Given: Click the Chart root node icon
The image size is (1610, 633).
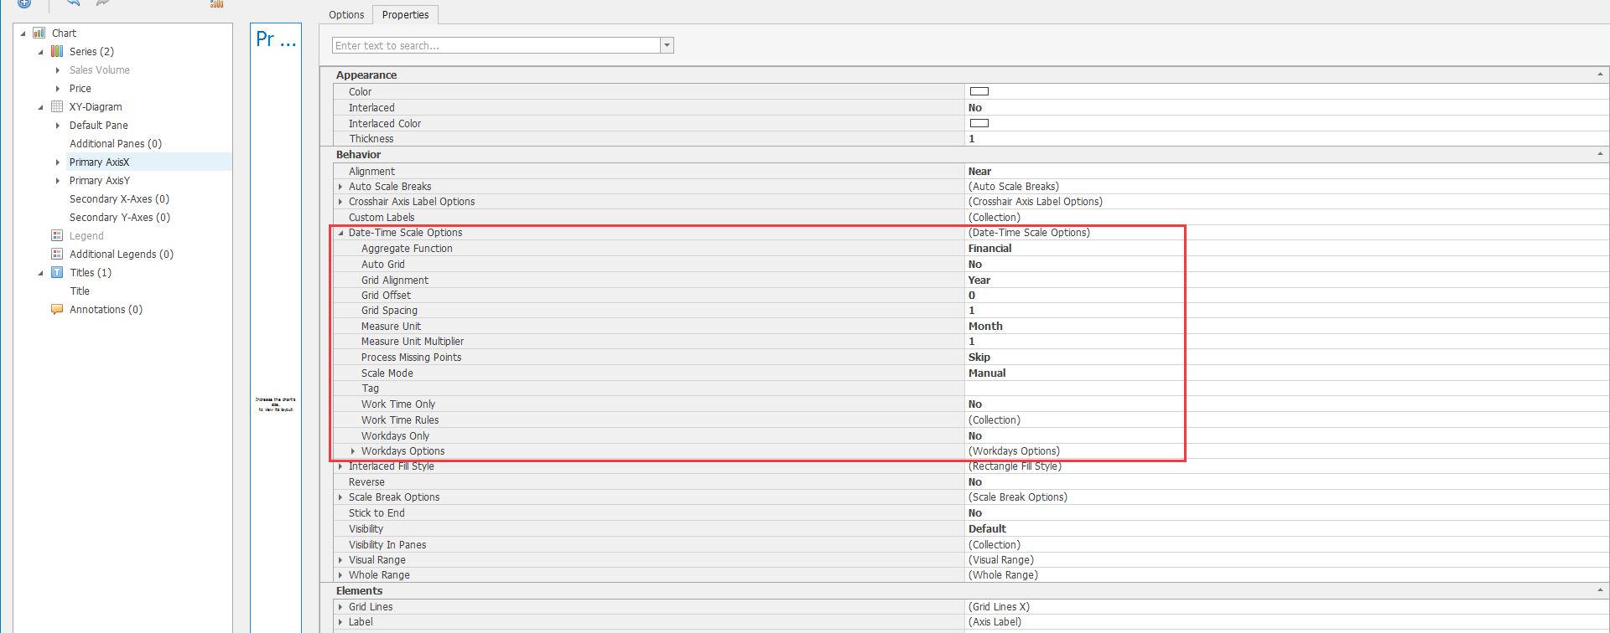Looking at the screenshot, I should [39, 33].
